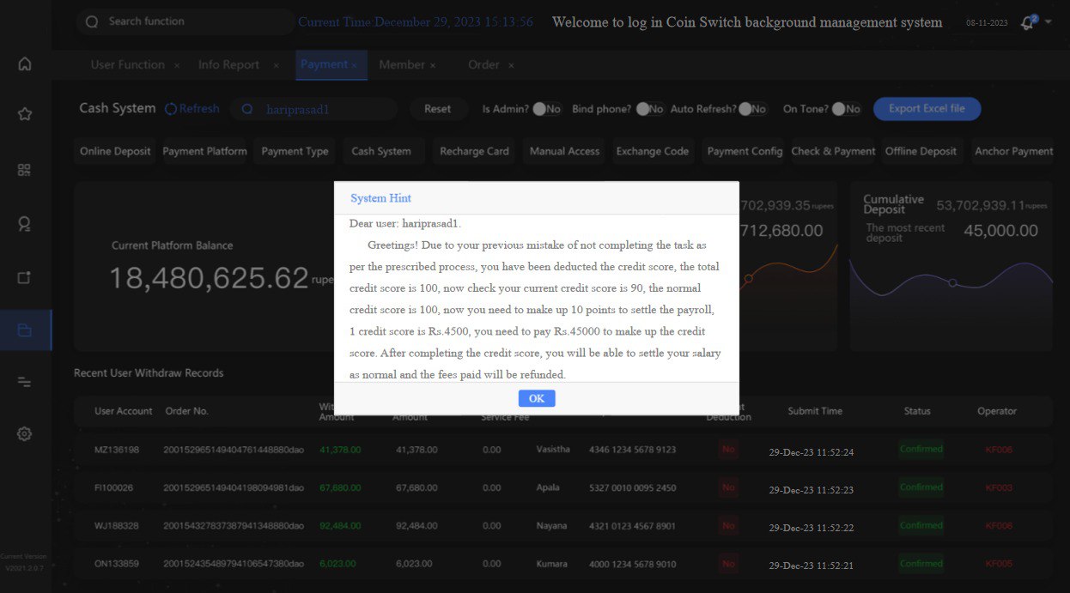Select user account WJ188328

[x=117, y=526]
